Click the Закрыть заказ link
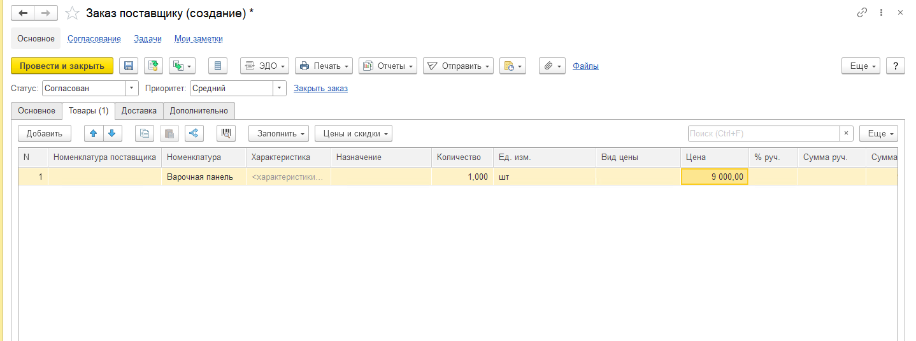This screenshot has width=916, height=341. pos(320,89)
